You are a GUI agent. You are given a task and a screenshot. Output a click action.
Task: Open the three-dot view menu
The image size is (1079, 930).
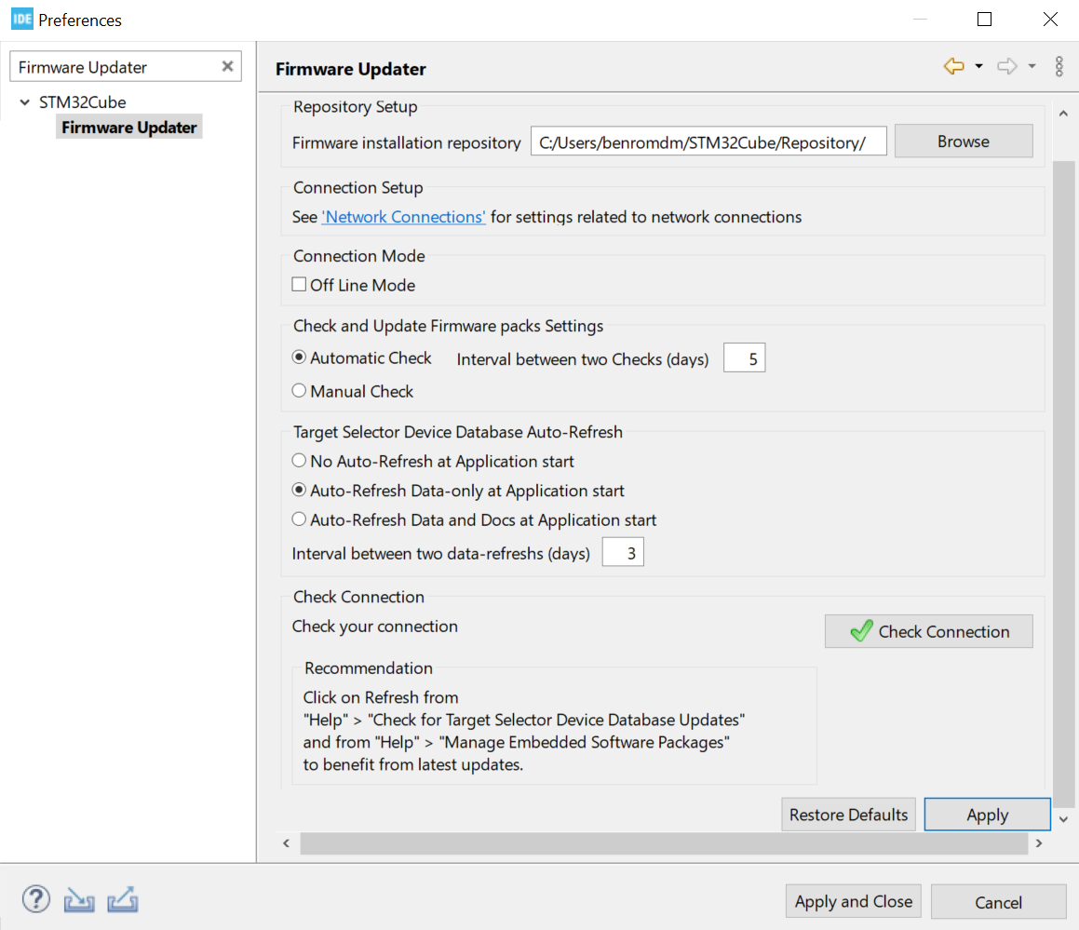(1059, 66)
